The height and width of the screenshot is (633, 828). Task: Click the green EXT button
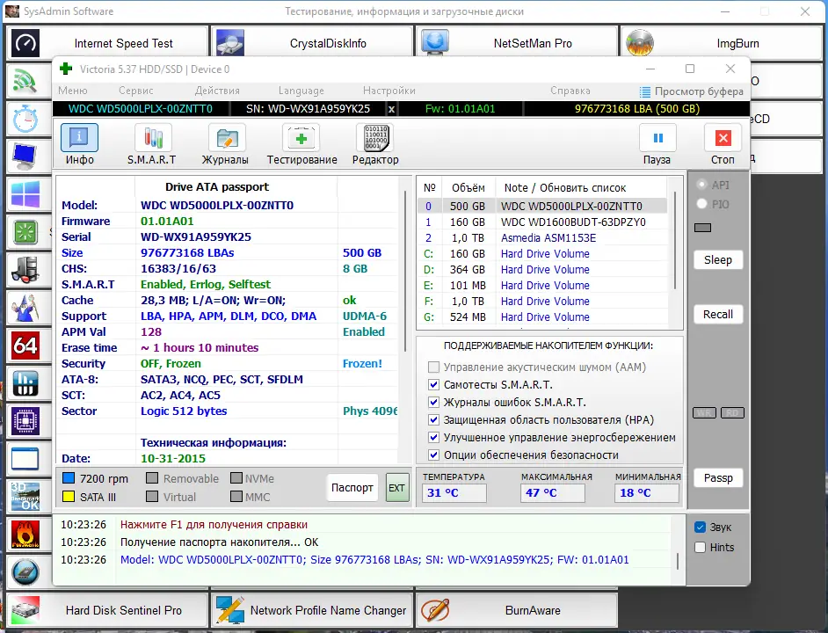[397, 488]
